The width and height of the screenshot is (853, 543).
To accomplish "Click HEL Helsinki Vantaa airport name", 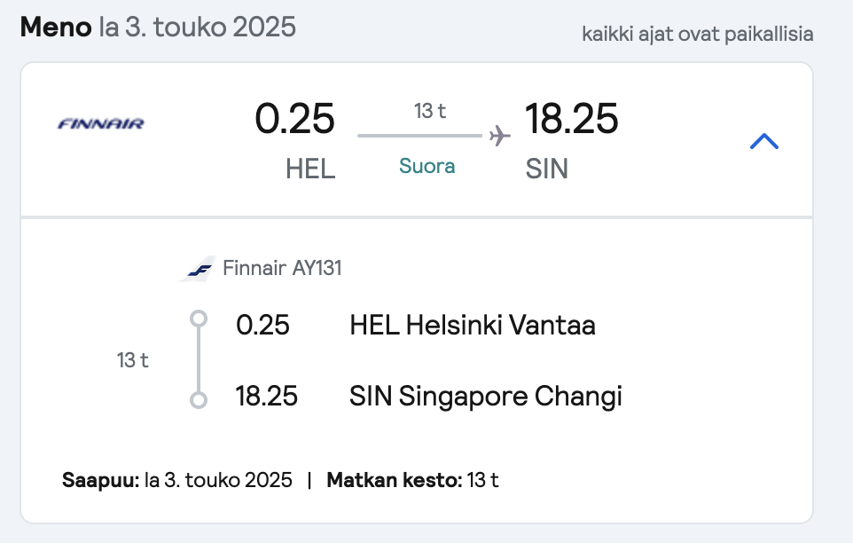I will 473,326.
